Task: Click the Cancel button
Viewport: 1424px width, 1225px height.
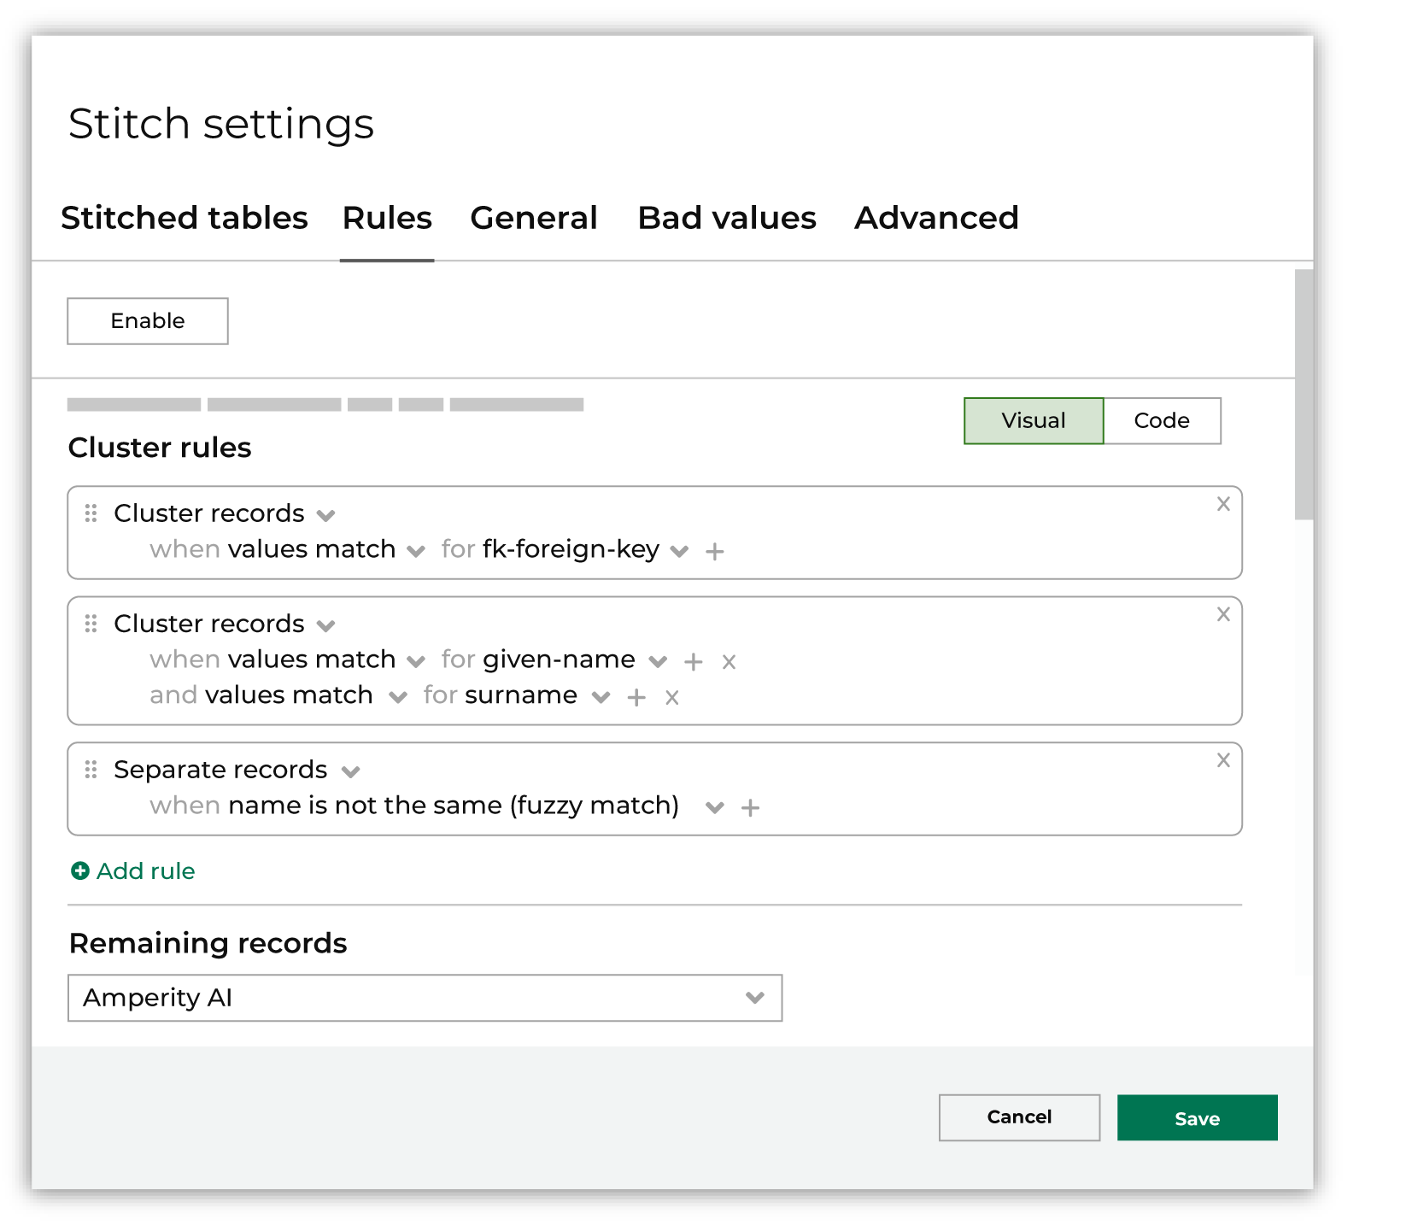Action: [x=1019, y=1117]
